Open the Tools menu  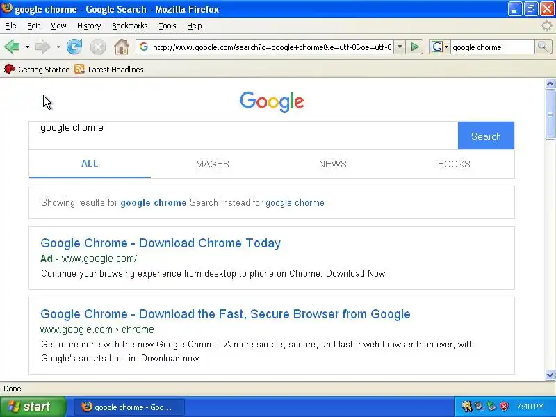[x=167, y=26]
